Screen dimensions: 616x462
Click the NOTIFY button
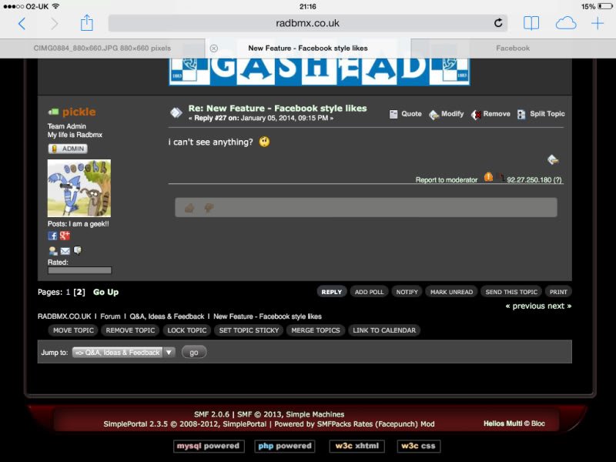(407, 292)
